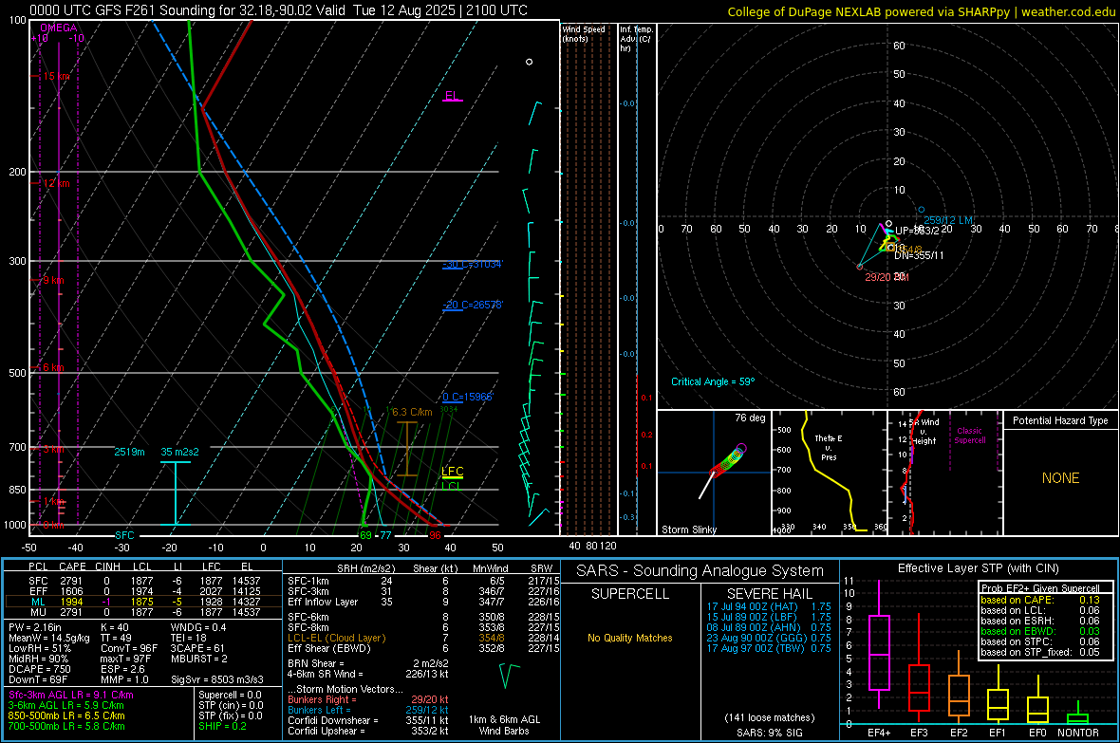1120x743 pixels.
Task: Select the MU parcel row
Action: 144,611
